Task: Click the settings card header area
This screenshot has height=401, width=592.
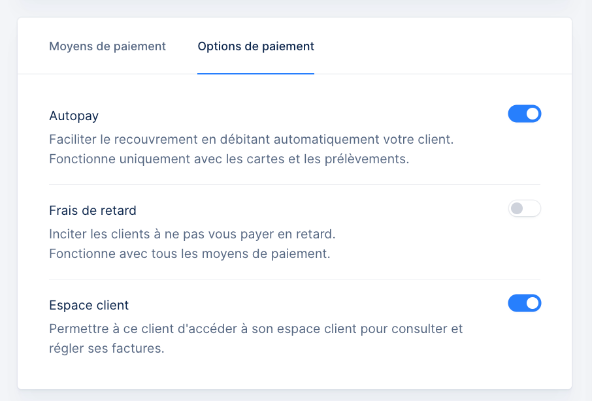Action: click(x=296, y=46)
